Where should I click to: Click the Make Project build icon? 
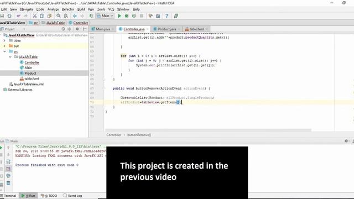coord(91,16)
